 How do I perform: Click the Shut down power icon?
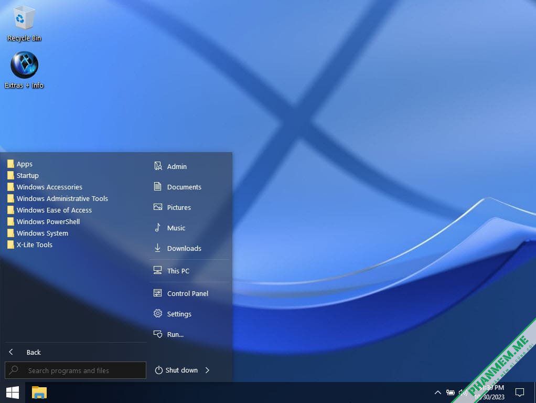(x=158, y=370)
